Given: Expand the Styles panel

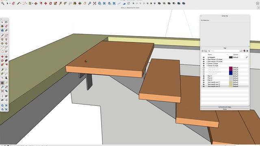Looking at the screenshot, I should coord(225,109).
